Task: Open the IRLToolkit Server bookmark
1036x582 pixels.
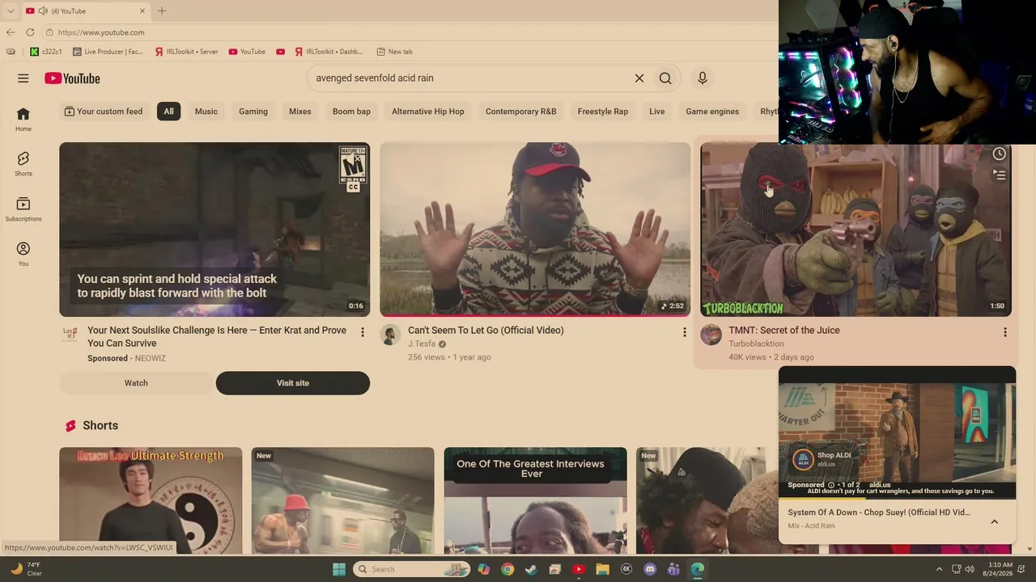Action: 186,52
